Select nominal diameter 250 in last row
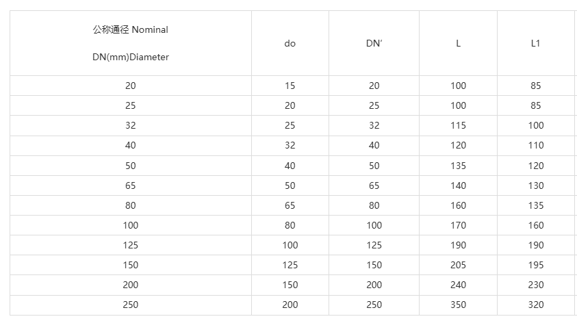This screenshot has width=577, height=321. click(131, 305)
